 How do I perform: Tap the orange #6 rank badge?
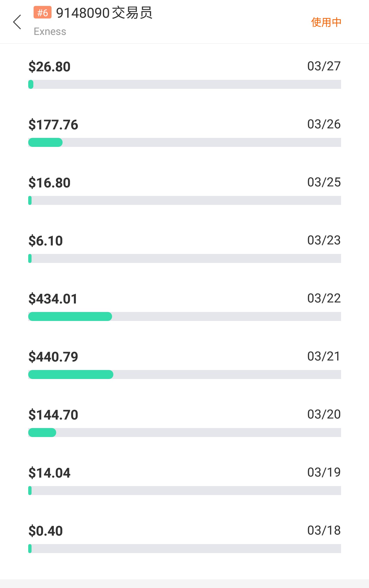[43, 13]
